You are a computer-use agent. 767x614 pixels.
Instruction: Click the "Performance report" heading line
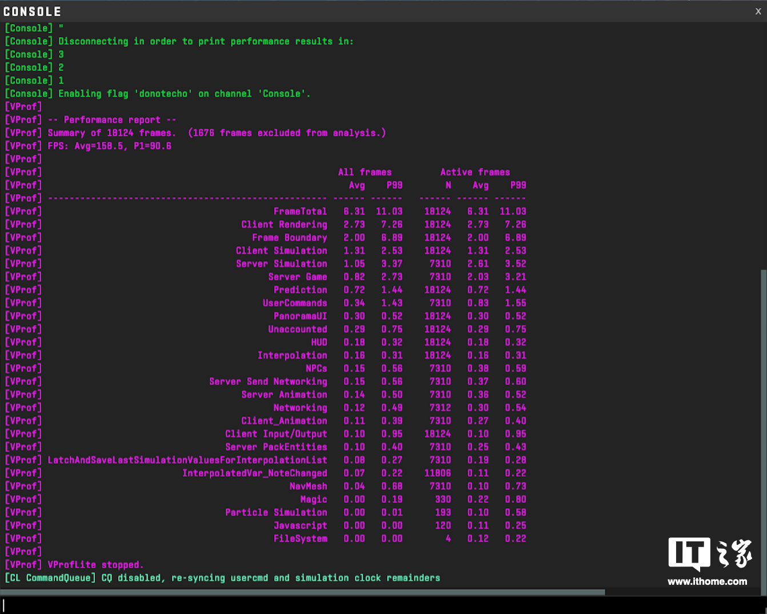coord(112,120)
